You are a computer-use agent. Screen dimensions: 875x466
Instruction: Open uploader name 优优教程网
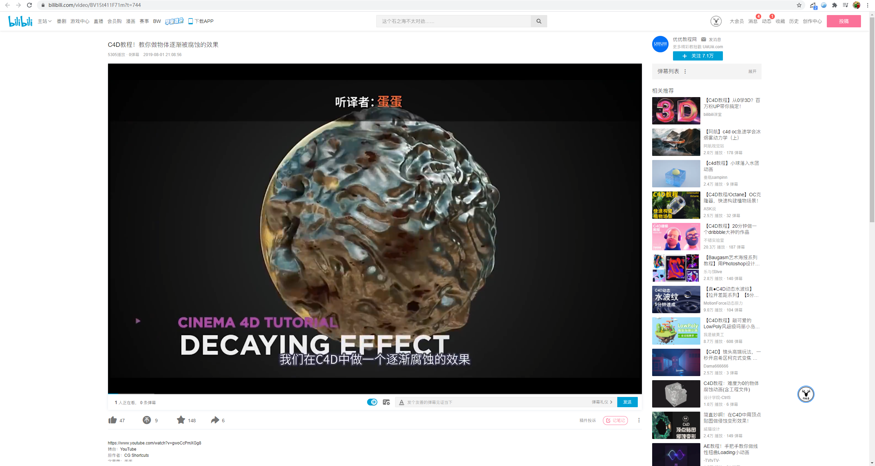point(685,39)
